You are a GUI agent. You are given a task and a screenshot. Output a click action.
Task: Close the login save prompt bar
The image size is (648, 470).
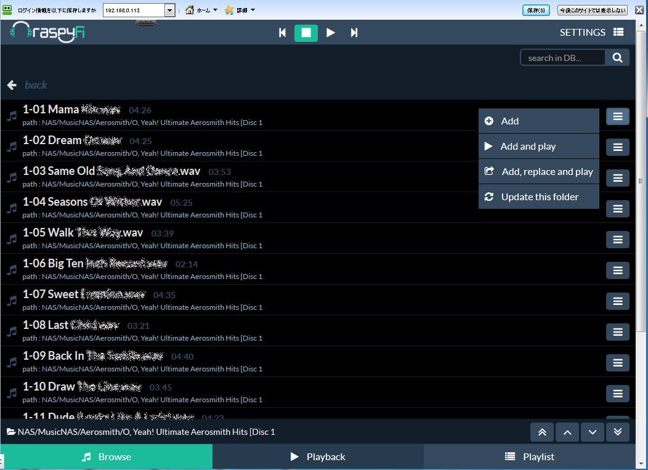[x=639, y=10]
